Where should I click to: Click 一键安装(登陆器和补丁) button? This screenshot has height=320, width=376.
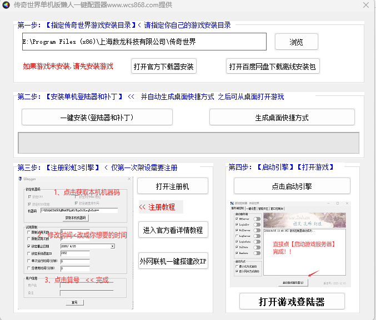click(x=97, y=118)
